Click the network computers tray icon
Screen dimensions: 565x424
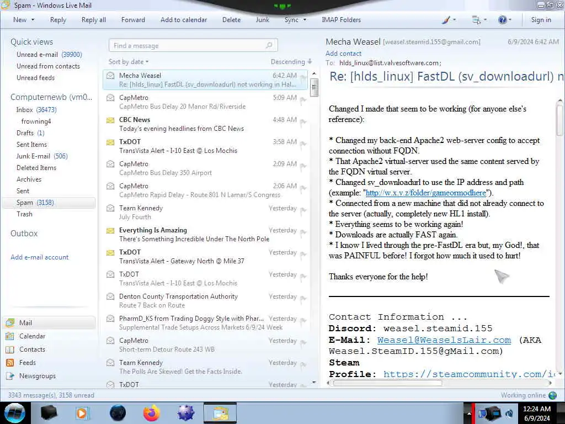(x=490, y=413)
